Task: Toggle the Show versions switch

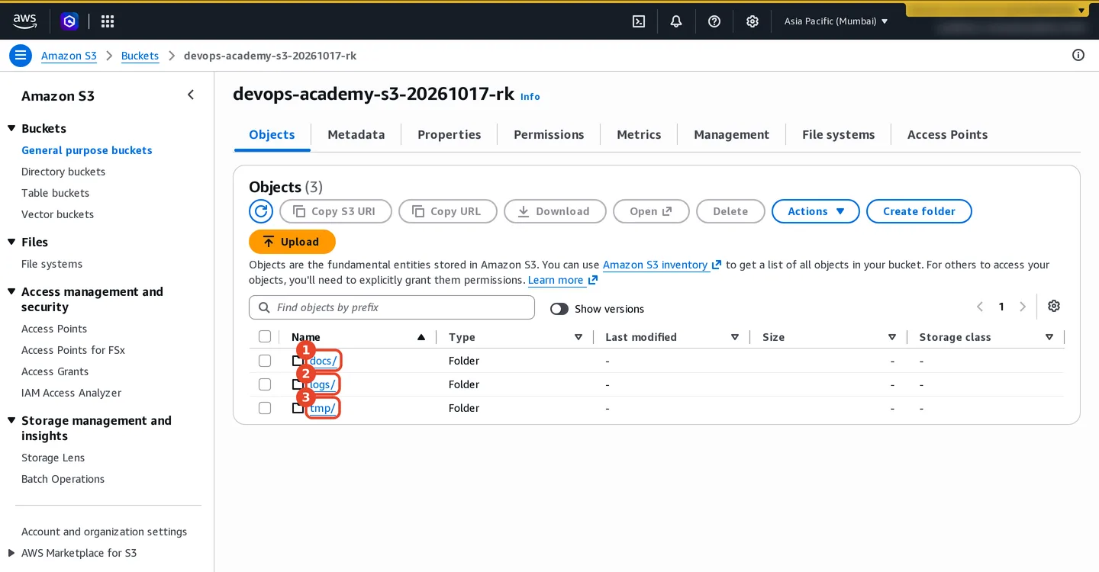Action: [559, 309]
